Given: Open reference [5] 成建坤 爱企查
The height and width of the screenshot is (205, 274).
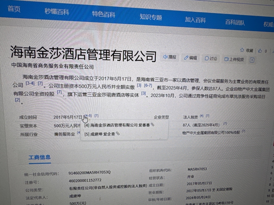Looking at the screenshot, I should [100, 134].
